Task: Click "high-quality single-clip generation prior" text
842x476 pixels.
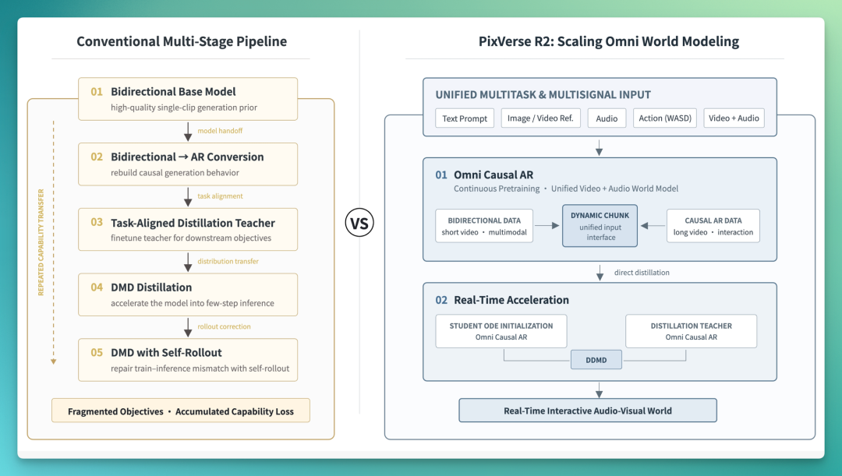Action: coord(184,108)
